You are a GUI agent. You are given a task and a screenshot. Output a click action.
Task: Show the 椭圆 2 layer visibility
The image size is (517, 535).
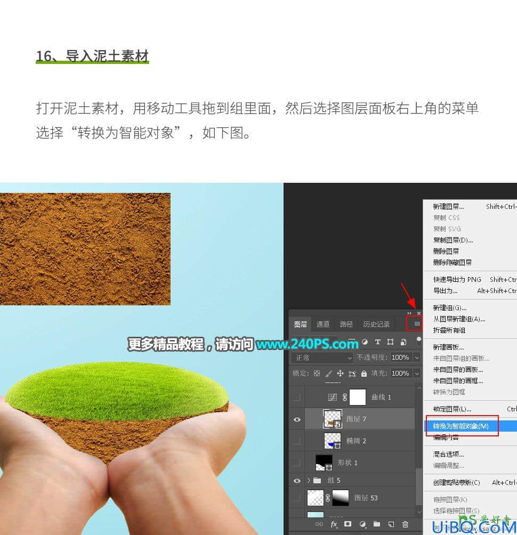[x=297, y=441]
